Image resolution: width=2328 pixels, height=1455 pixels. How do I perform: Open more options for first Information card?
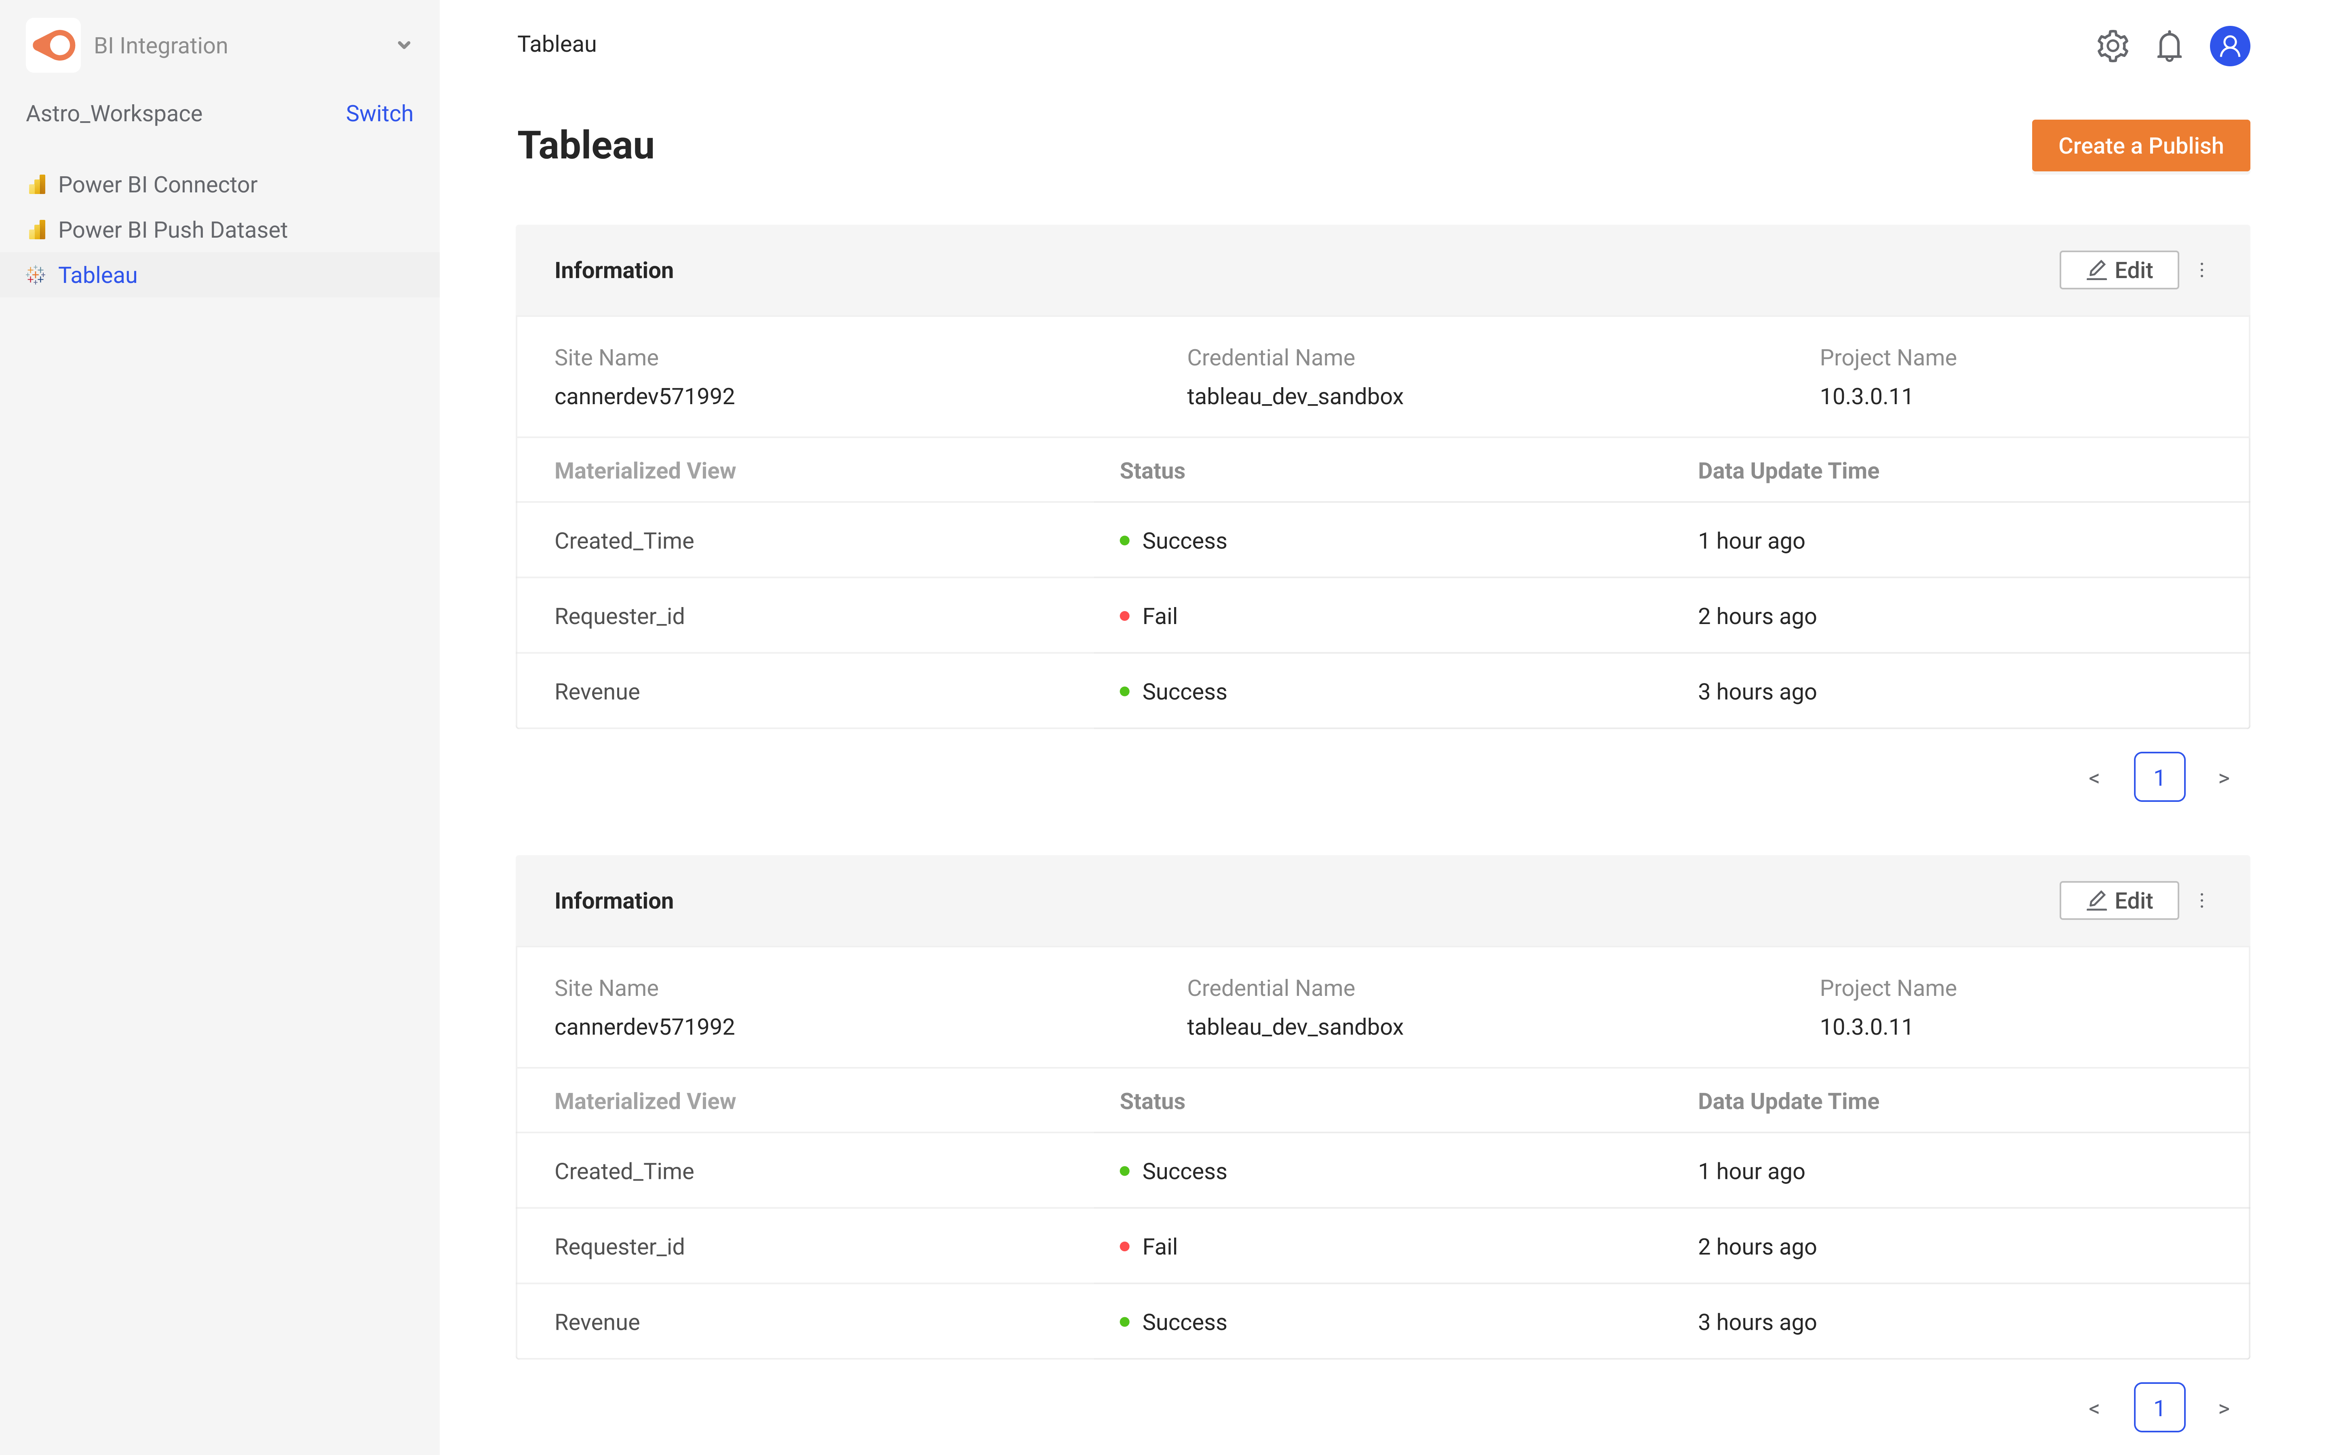click(x=2201, y=270)
